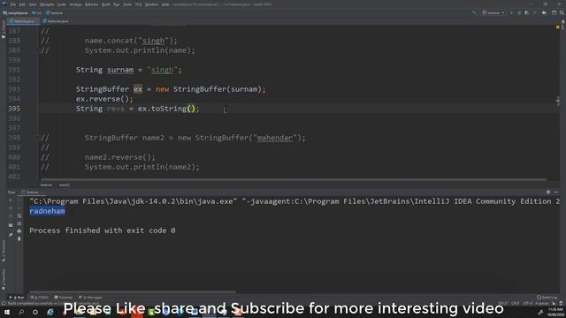Click the Down stack trace arrow icon

[x=19, y=208]
